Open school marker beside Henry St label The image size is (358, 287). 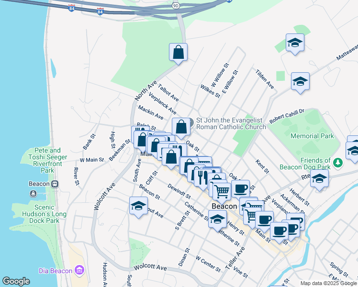217,221
